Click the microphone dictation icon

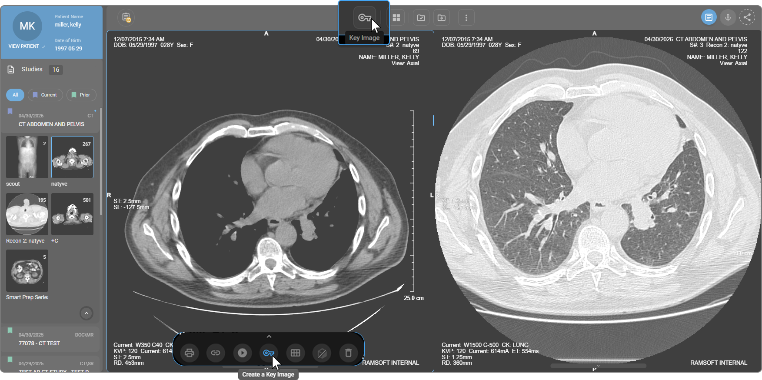tap(728, 17)
